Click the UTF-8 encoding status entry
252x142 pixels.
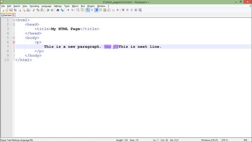224,140
